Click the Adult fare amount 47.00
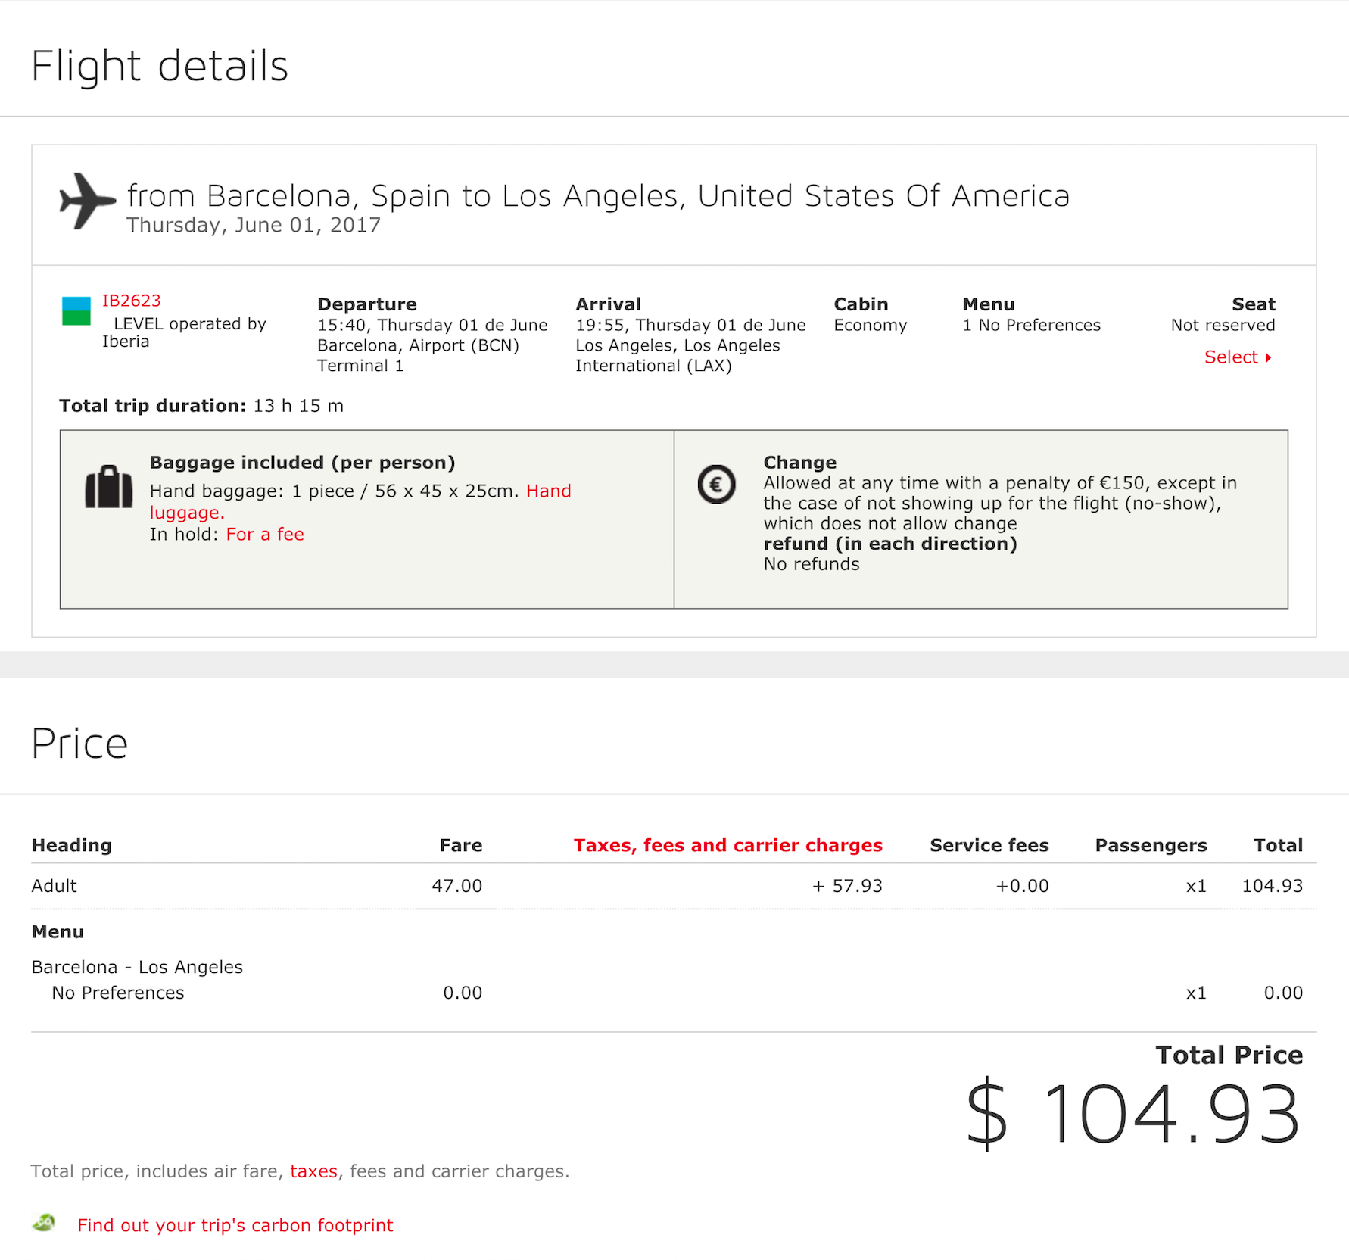 456,886
